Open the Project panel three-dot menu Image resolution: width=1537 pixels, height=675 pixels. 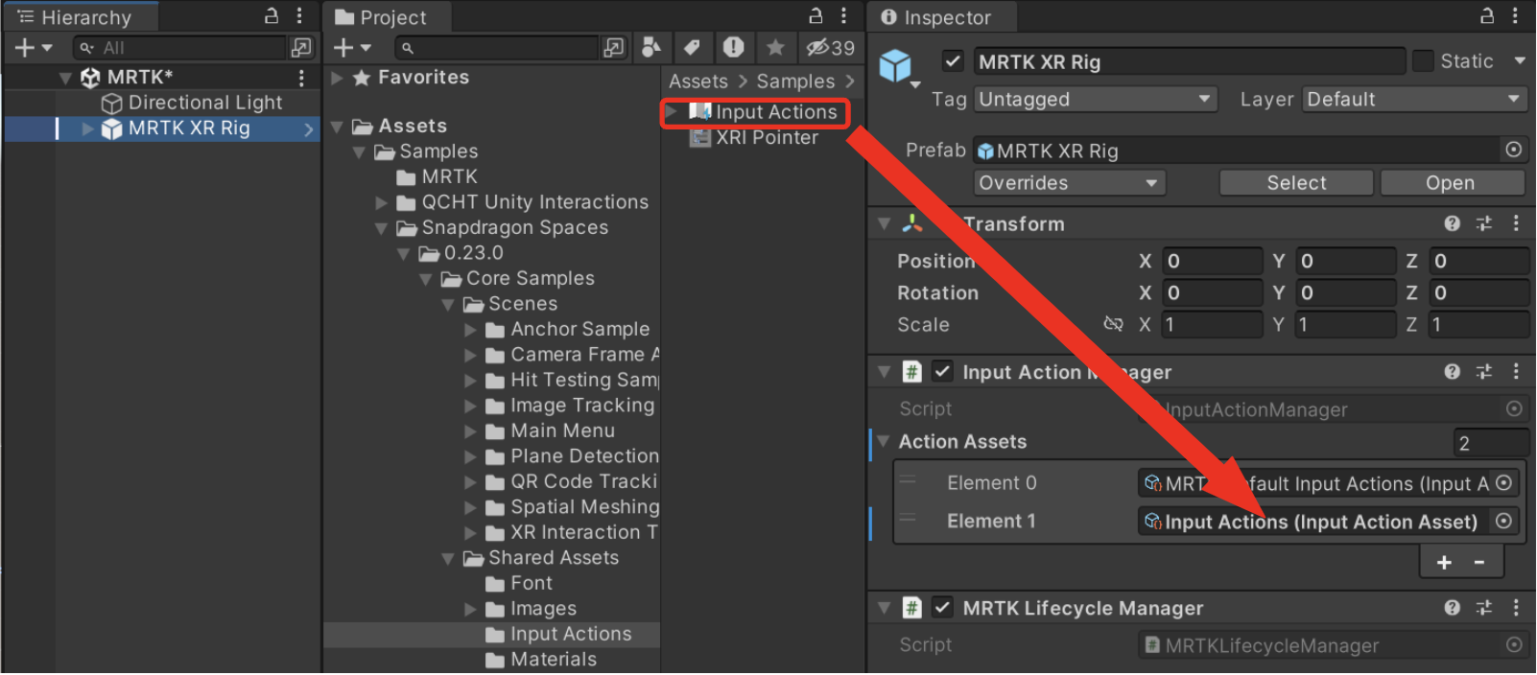(x=843, y=15)
